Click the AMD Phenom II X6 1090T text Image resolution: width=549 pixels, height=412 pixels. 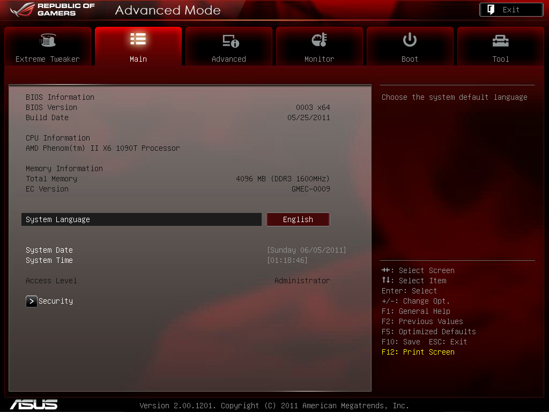pyautogui.click(x=102, y=148)
